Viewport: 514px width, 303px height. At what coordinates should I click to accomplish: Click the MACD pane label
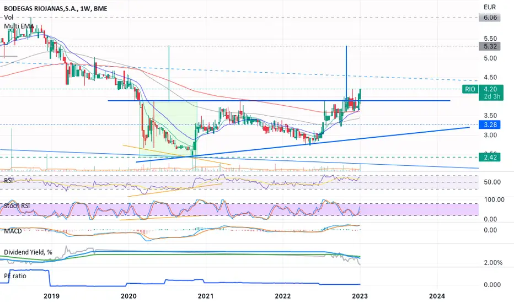(13, 231)
